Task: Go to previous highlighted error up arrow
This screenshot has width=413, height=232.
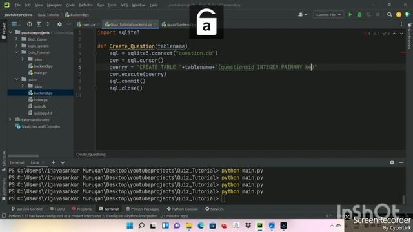Action: point(394,34)
